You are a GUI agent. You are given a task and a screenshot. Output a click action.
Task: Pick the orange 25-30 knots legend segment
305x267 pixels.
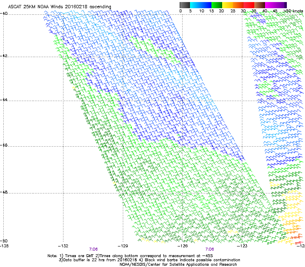click(x=238, y=5)
